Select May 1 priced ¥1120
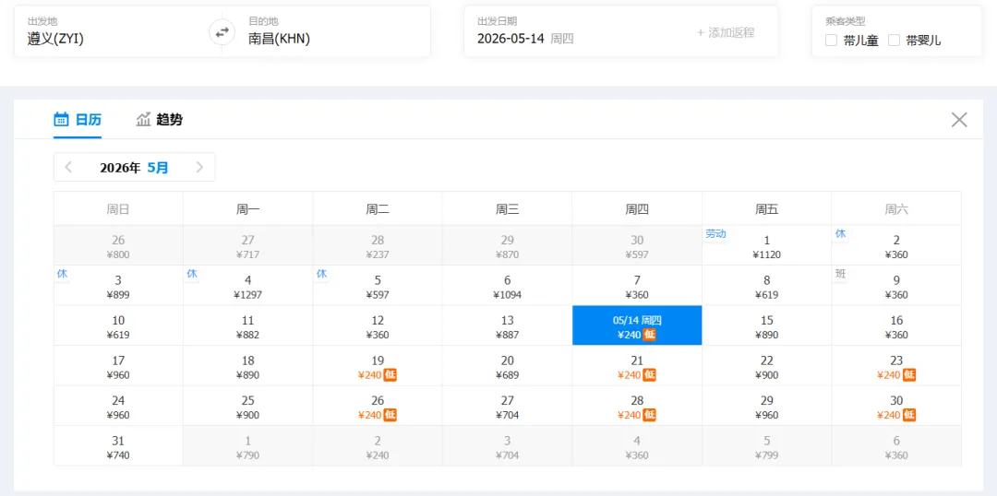 pyautogui.click(x=767, y=246)
